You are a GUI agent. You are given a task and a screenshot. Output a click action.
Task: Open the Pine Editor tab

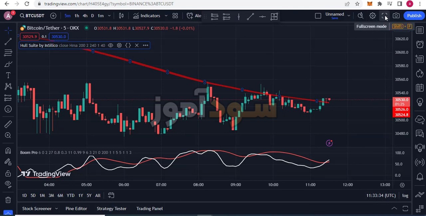pos(76,208)
